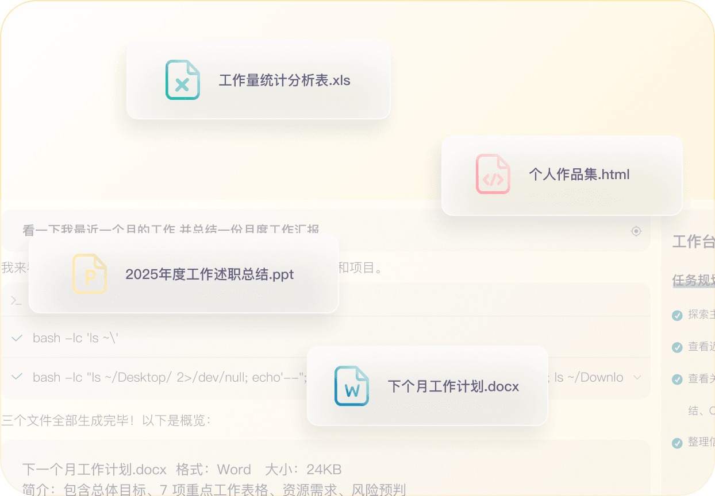Click the file summary text 下一个月工作计划.docx 格式：Word
715x496 pixels.
(x=172, y=470)
